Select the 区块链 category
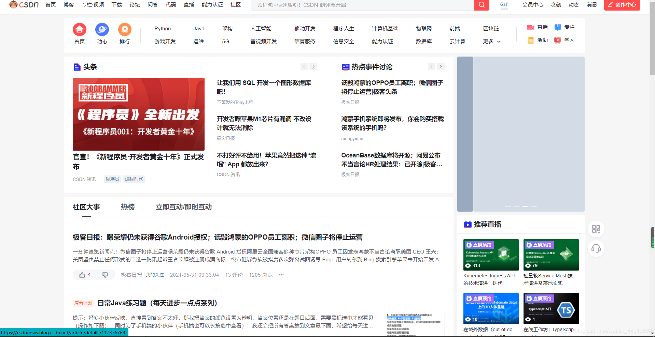The height and width of the screenshot is (337, 655). pyautogui.click(x=491, y=29)
